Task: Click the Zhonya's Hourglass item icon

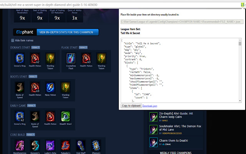Action: tap(96, 146)
